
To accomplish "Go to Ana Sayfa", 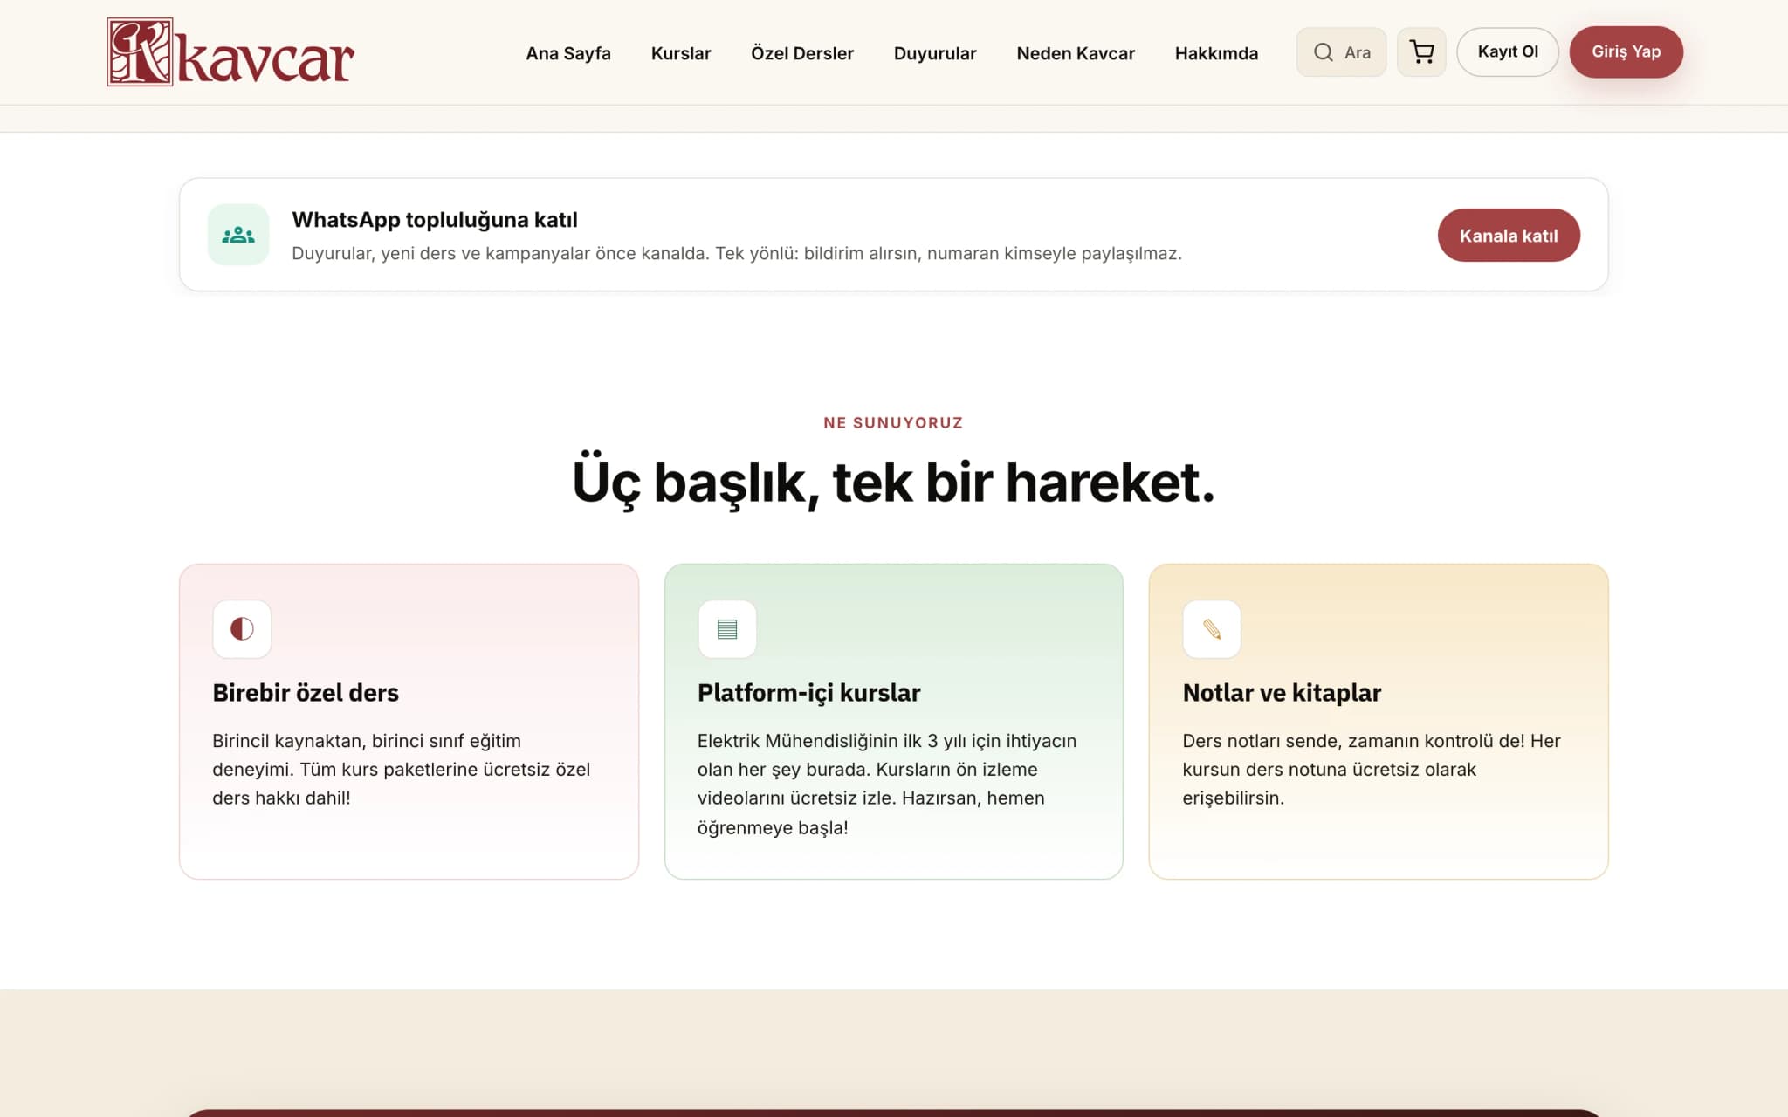I will [568, 53].
